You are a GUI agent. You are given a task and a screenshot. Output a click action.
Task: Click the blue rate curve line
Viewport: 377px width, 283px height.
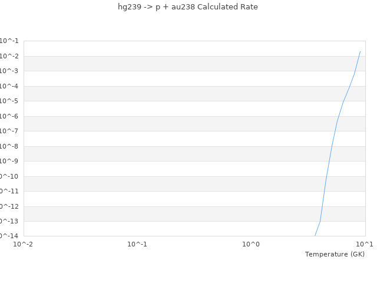click(332, 146)
